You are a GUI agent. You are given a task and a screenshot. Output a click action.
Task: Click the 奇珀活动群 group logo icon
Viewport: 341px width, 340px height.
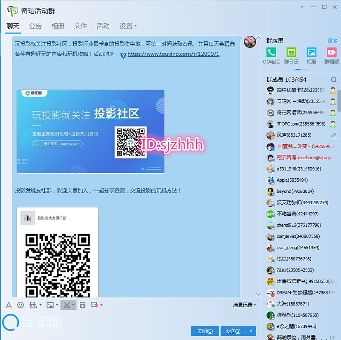[x=12, y=11]
